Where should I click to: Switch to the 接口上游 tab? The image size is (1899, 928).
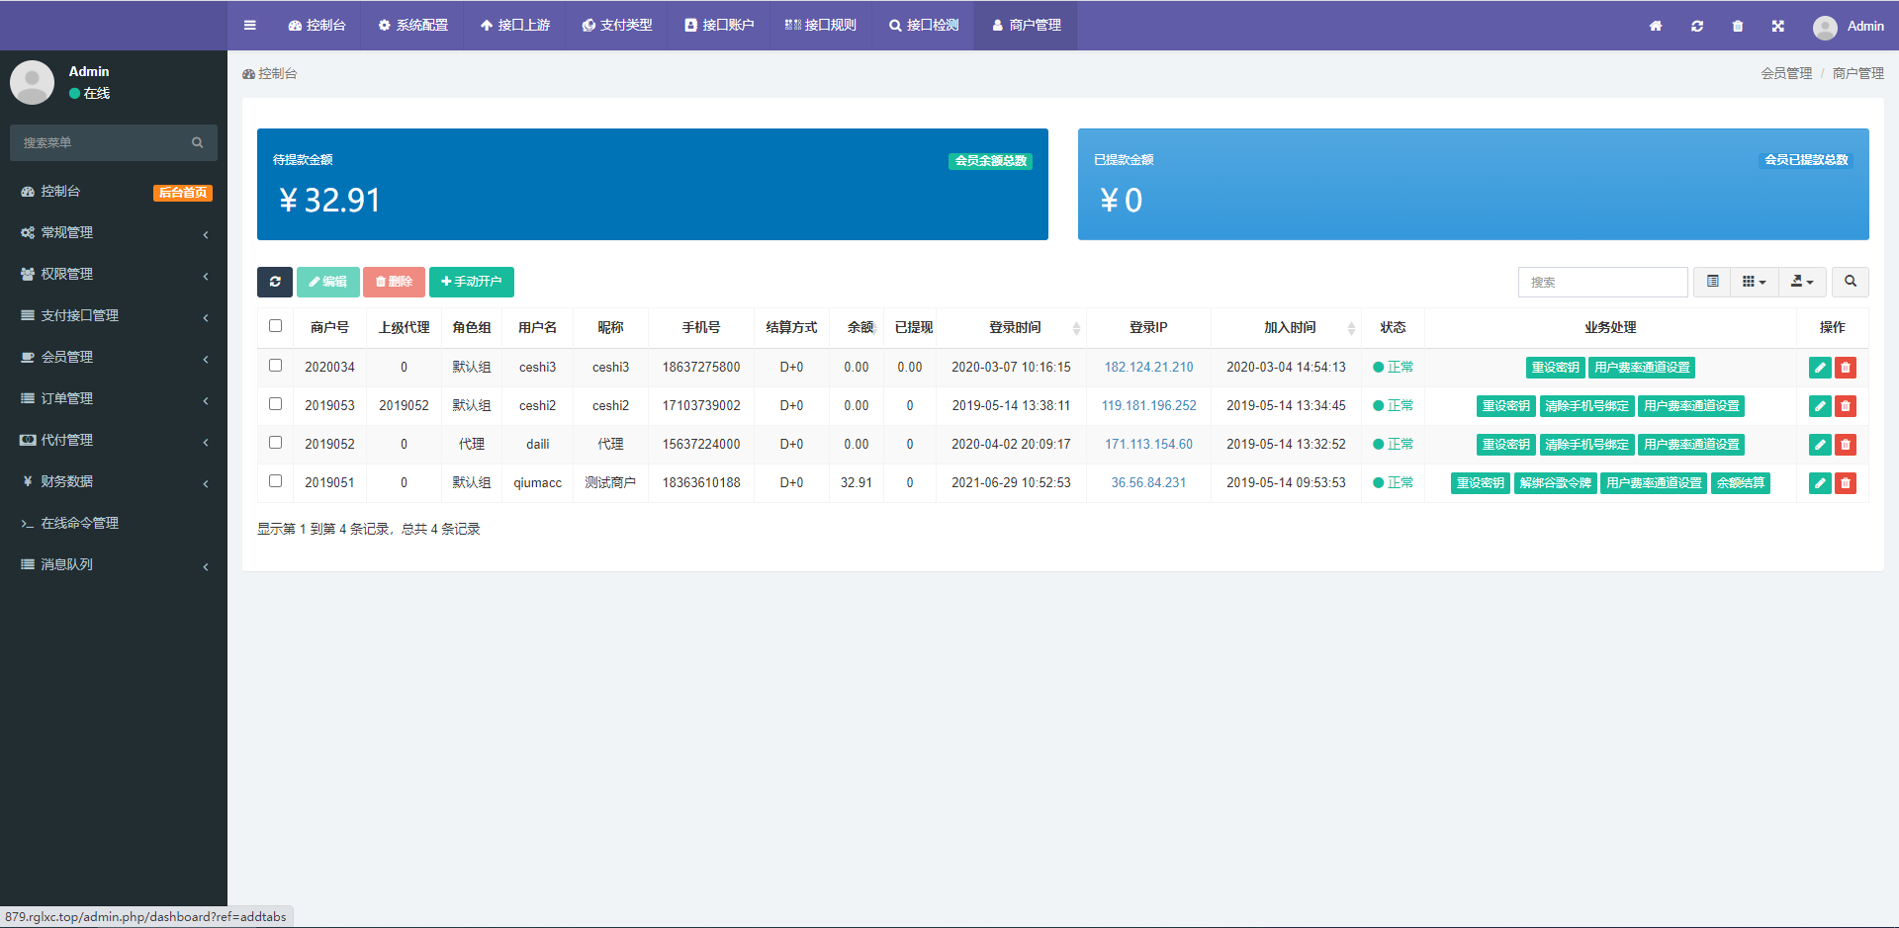click(514, 26)
